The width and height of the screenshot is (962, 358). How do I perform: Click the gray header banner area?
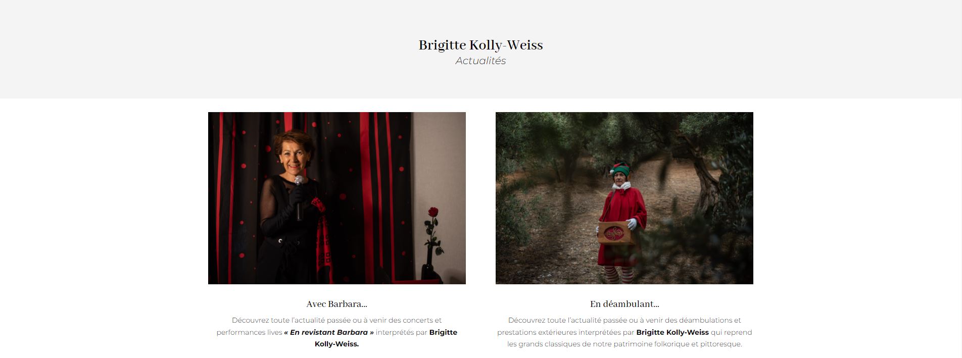480,49
